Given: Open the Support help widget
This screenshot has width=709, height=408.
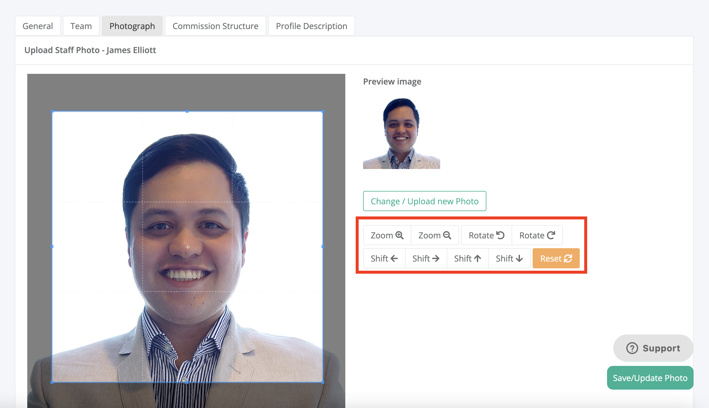Looking at the screenshot, I should point(653,348).
